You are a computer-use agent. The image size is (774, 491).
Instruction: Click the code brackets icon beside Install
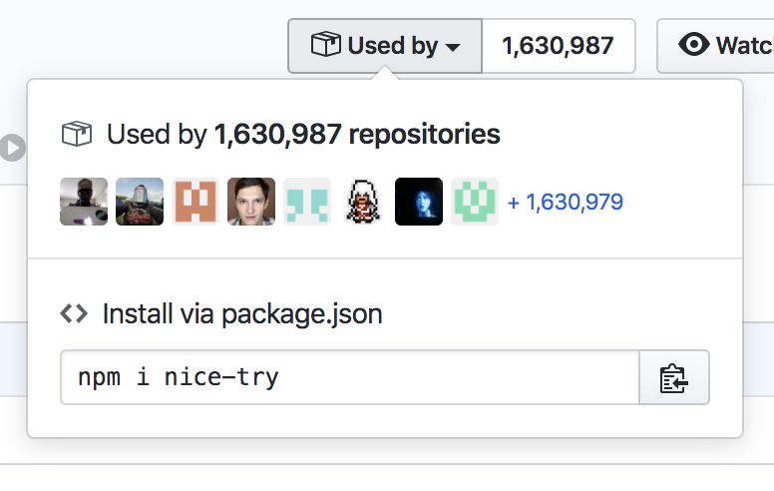pyautogui.click(x=74, y=314)
